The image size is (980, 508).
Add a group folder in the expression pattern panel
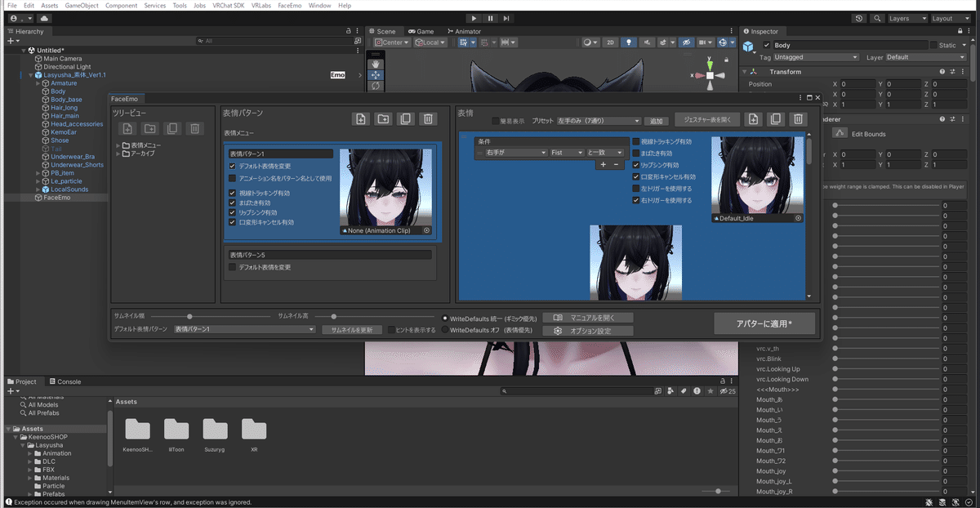click(382, 119)
